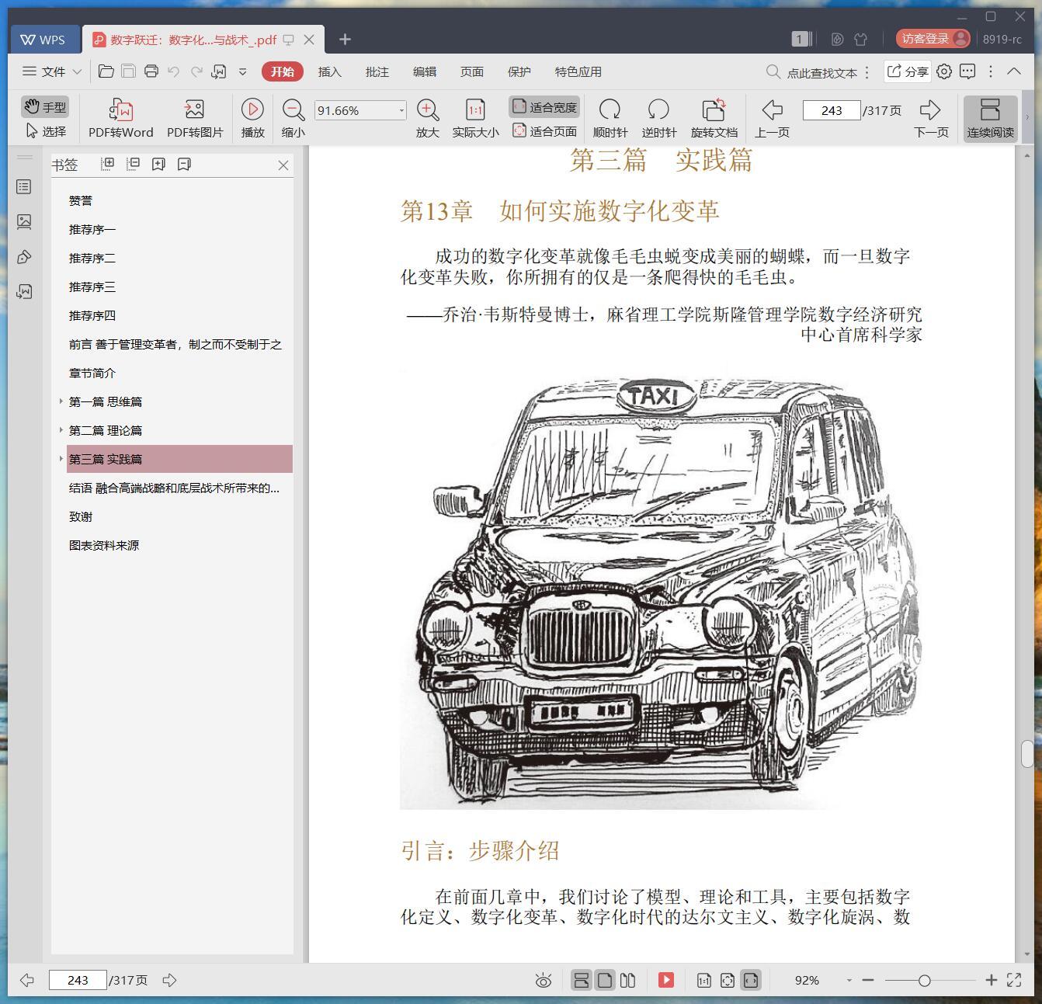The height and width of the screenshot is (1004, 1042).
Task: Open settings gear in top right
Action: click(x=944, y=71)
